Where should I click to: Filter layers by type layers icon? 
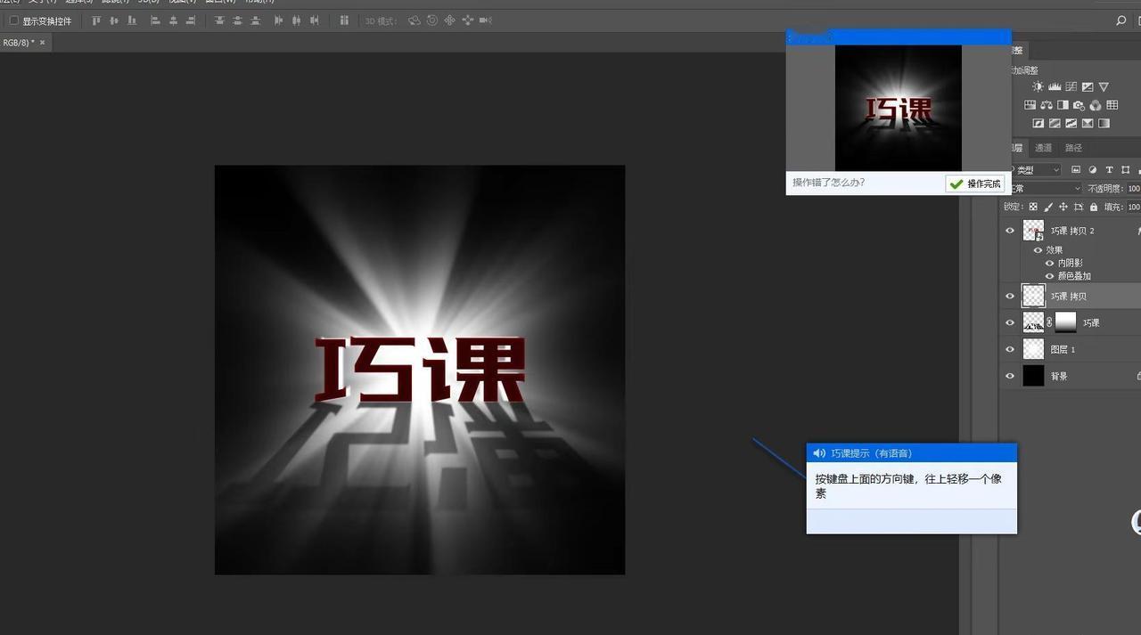tap(1109, 169)
